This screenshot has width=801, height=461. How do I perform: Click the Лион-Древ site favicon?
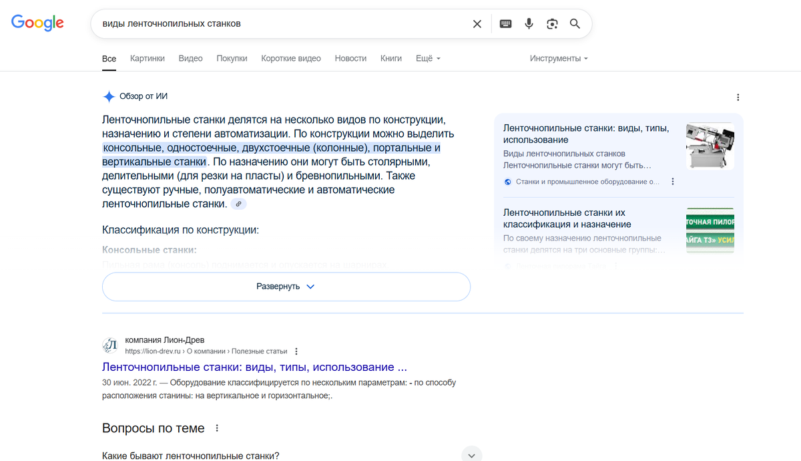pyautogui.click(x=110, y=345)
